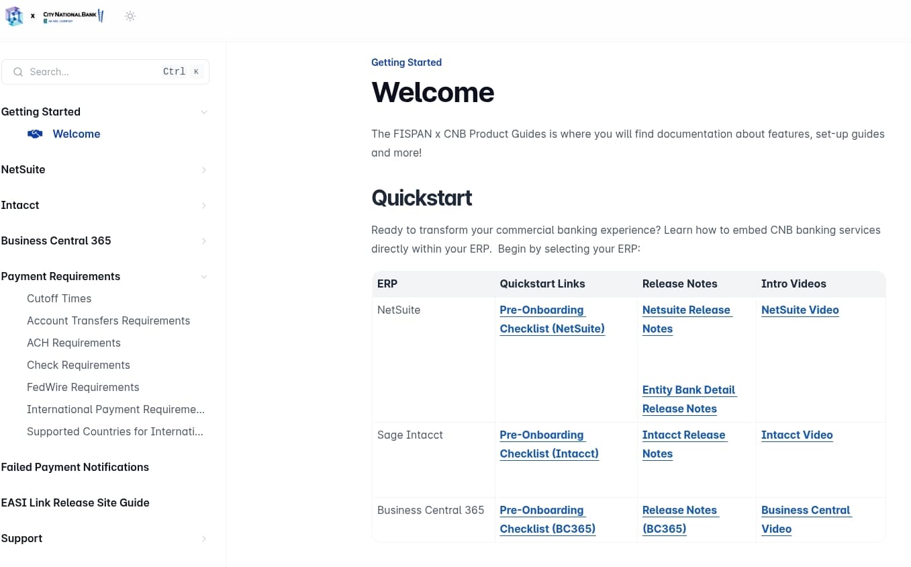Click the search magnifier icon
This screenshot has height=567, width=911.
pyautogui.click(x=18, y=72)
